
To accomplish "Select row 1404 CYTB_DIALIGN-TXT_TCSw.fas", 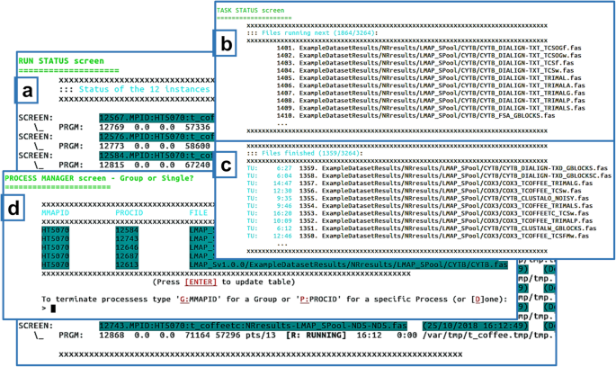I will [x=425, y=70].
